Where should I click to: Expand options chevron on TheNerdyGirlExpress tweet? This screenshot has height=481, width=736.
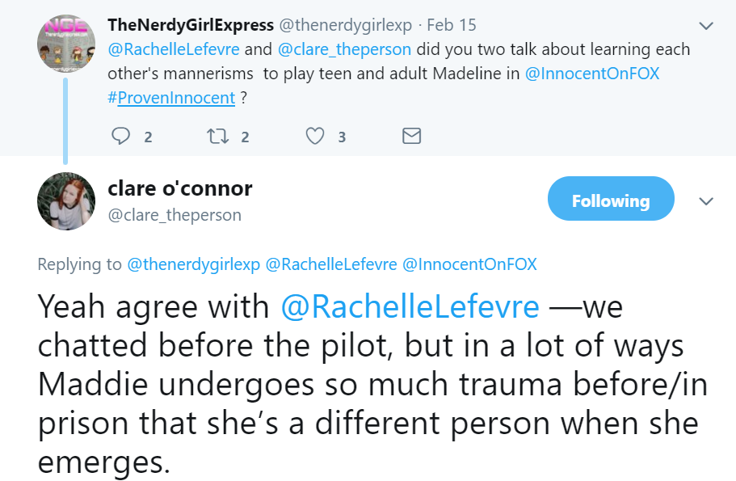click(x=706, y=26)
